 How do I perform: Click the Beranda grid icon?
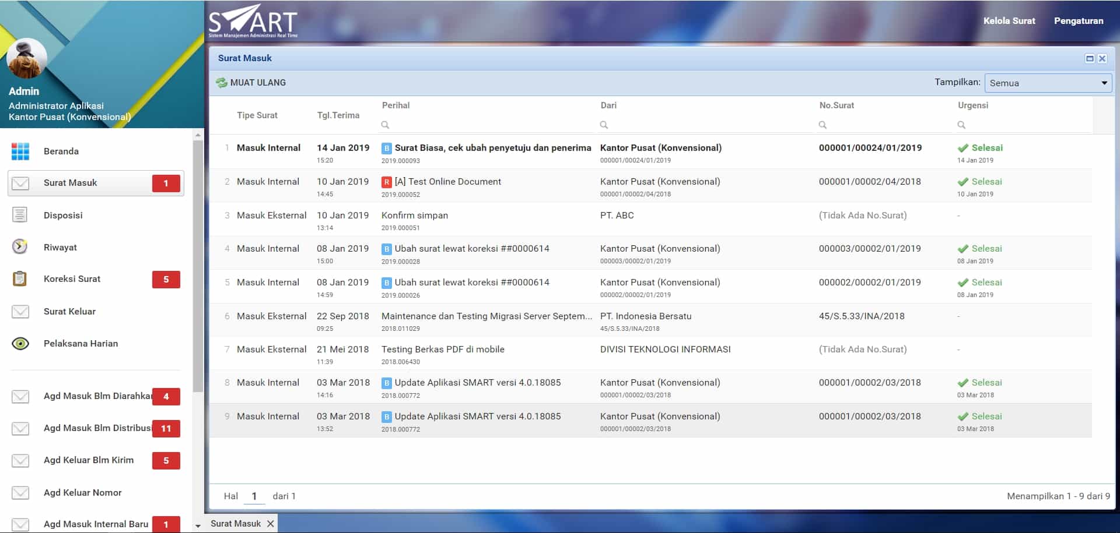[20, 151]
